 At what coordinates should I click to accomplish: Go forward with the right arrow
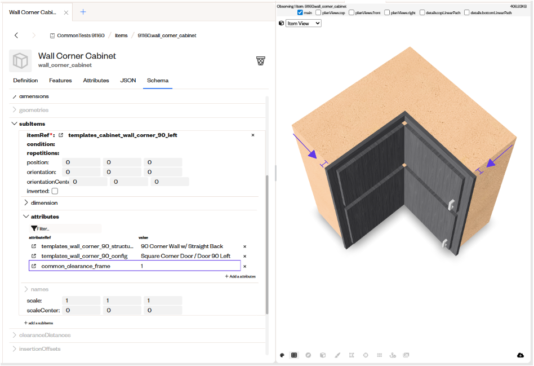(34, 35)
